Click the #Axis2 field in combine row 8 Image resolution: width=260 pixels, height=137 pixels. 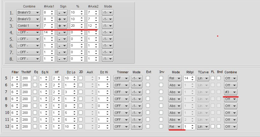point(93,59)
